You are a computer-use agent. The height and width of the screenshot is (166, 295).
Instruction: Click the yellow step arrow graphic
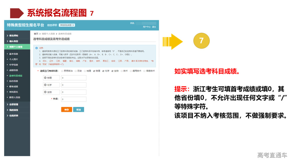click(x=172, y=41)
